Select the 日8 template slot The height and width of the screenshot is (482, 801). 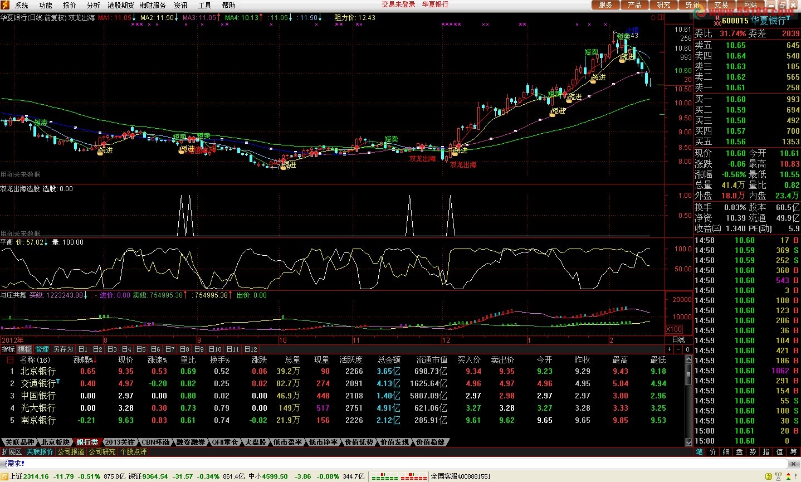coord(185,349)
